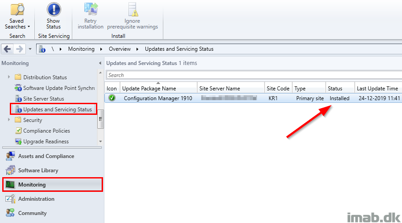Open the navigation history dropdown arrow
Screen dimensions: 402x223
30,49
